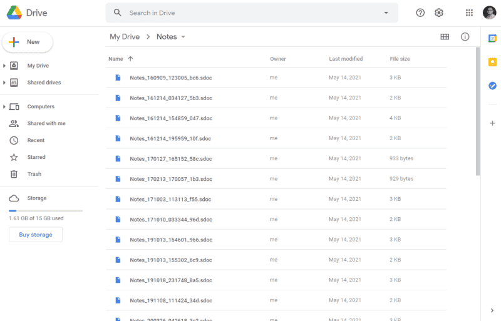Viewport: 501px width, 321px height.
Task: Select file name Notes_191108_111424_34d.sdoc
Action: [x=171, y=300]
